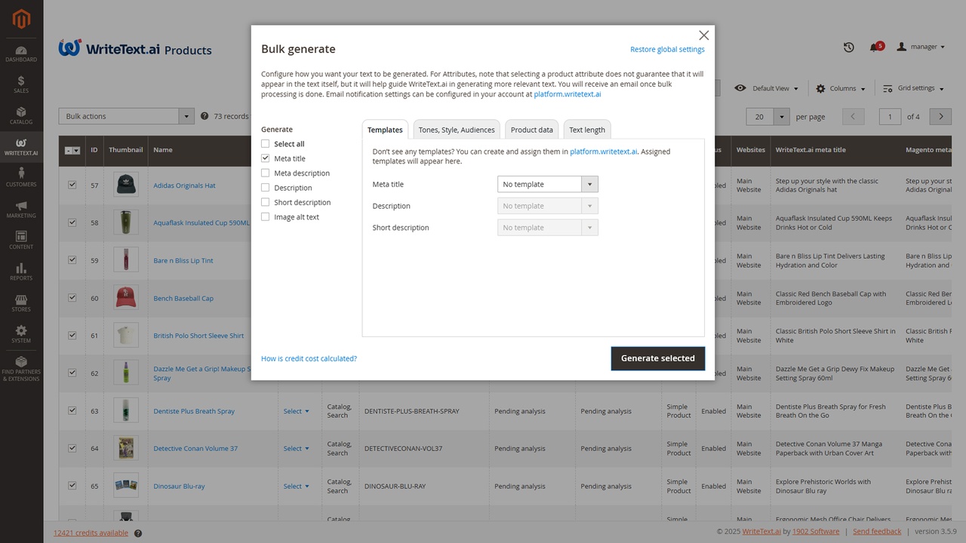Image resolution: width=966 pixels, height=543 pixels.
Task: Switch to the Product data tab
Action: pyautogui.click(x=531, y=129)
